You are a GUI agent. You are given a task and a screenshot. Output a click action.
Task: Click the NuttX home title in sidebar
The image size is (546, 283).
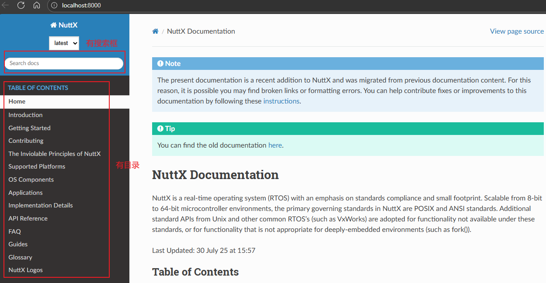coord(64,25)
